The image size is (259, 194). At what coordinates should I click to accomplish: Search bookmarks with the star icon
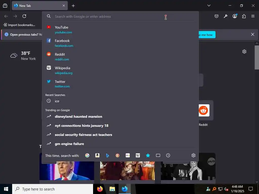pos(148,155)
